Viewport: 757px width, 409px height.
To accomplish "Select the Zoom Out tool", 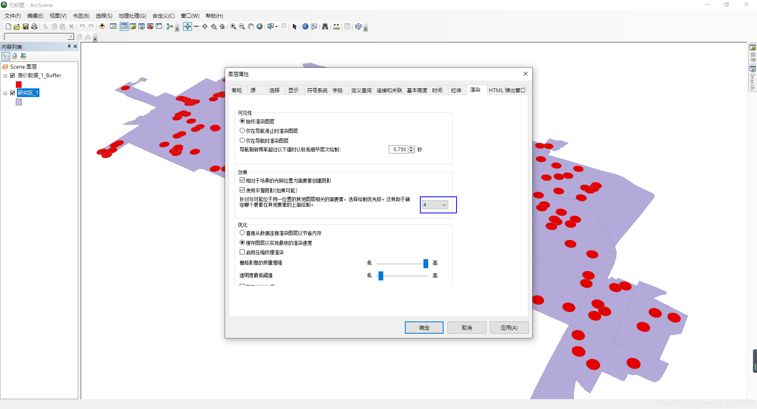I will 242,26.
